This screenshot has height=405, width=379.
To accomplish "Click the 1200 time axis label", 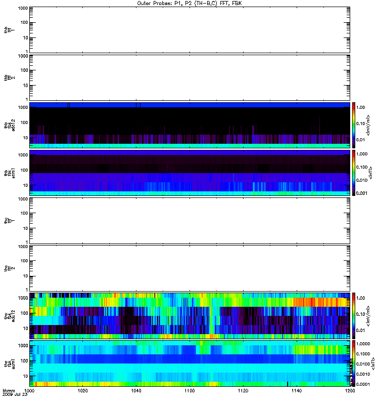I will [350, 390].
